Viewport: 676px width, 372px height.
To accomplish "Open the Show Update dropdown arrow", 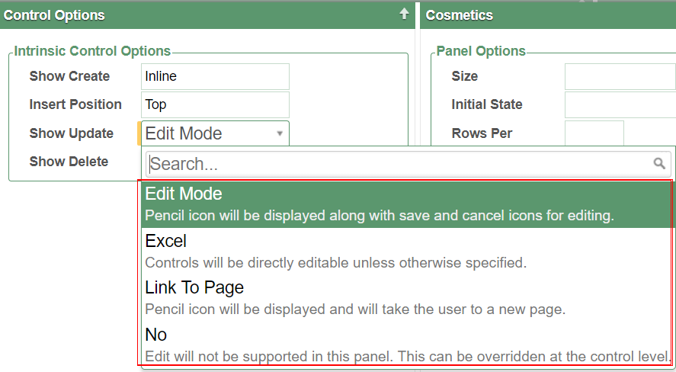I will [280, 133].
